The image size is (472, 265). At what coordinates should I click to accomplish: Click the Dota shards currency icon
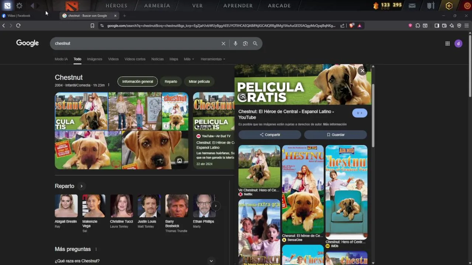click(376, 6)
